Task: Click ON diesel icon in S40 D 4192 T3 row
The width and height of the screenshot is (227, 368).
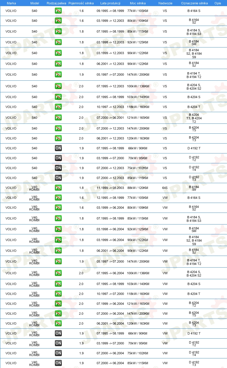Action: pos(58,178)
